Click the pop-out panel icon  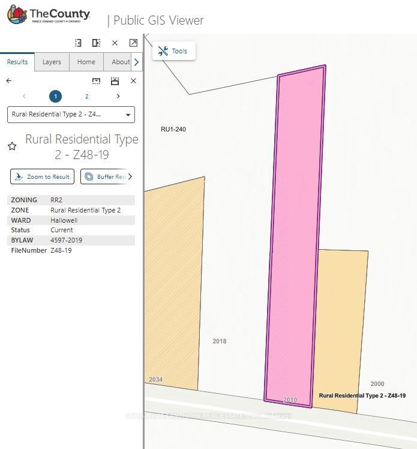coord(133,43)
